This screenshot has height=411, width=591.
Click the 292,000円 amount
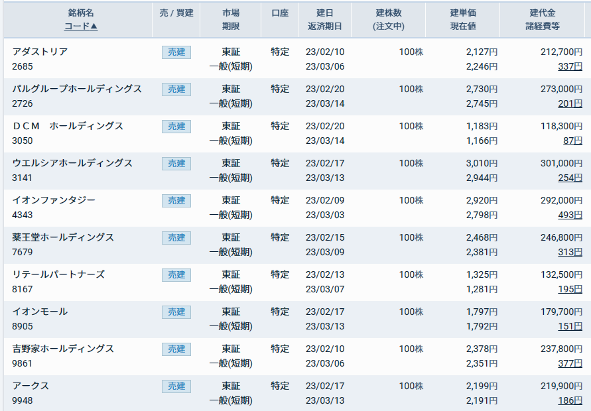point(561,200)
